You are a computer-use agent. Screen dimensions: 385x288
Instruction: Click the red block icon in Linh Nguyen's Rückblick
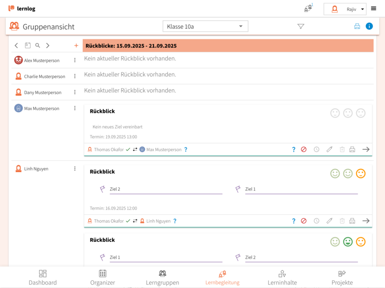coord(304,221)
